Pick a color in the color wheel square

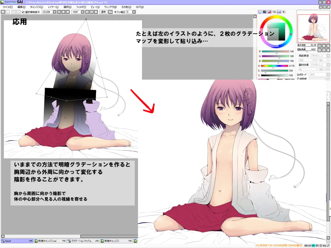pyautogui.click(x=276, y=32)
